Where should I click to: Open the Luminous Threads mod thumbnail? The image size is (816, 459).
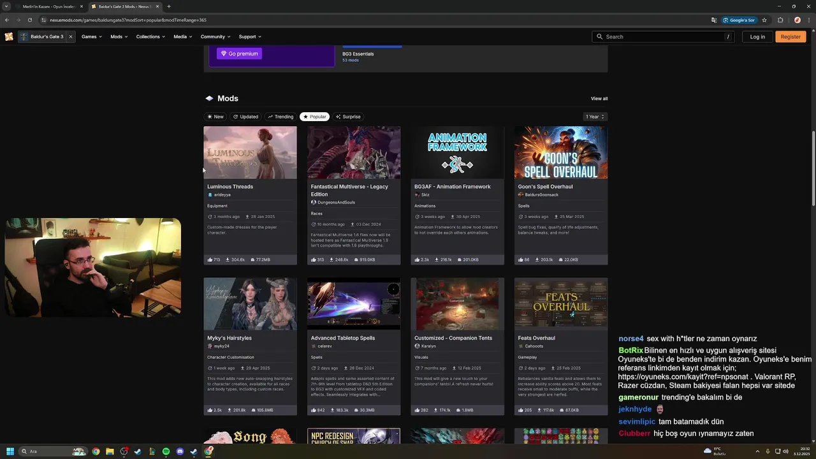tap(250, 152)
